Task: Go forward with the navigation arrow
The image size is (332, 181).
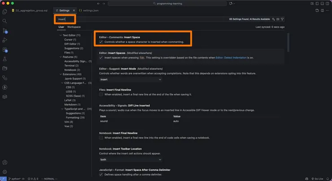Action: 104,4
